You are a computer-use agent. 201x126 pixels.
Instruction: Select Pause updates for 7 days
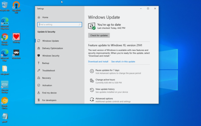(x=108, y=70)
